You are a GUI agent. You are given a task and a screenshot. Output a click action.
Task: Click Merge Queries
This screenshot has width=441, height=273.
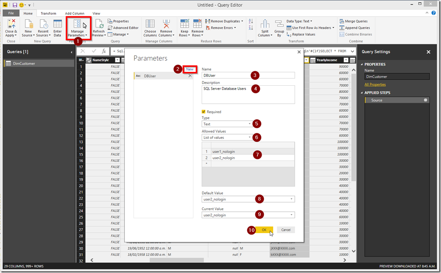click(353, 21)
